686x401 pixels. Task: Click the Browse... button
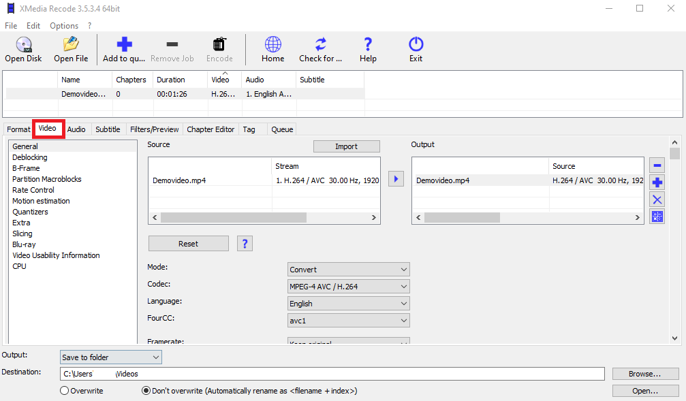644,374
